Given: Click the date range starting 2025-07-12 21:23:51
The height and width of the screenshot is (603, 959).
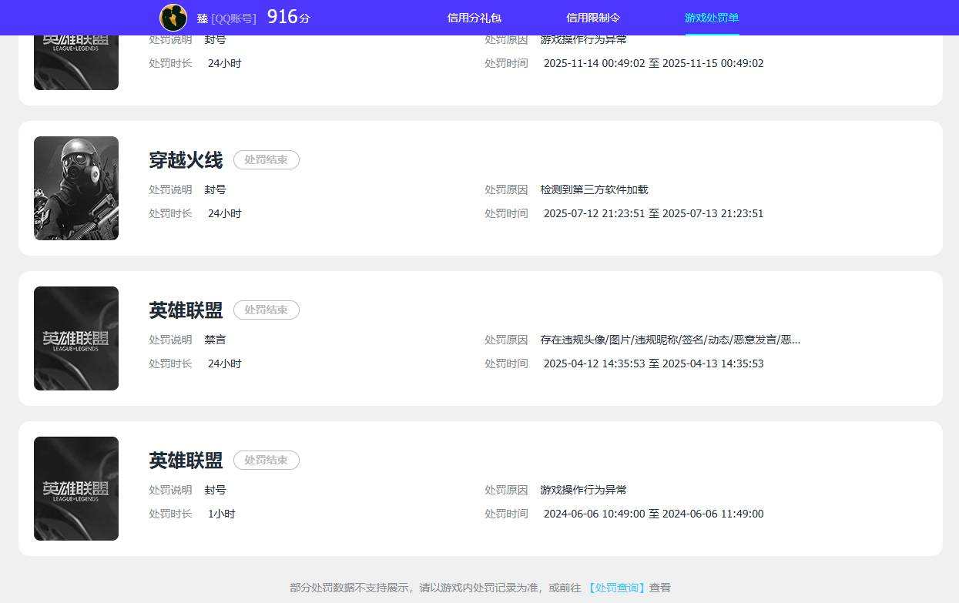Looking at the screenshot, I should pyautogui.click(x=654, y=213).
